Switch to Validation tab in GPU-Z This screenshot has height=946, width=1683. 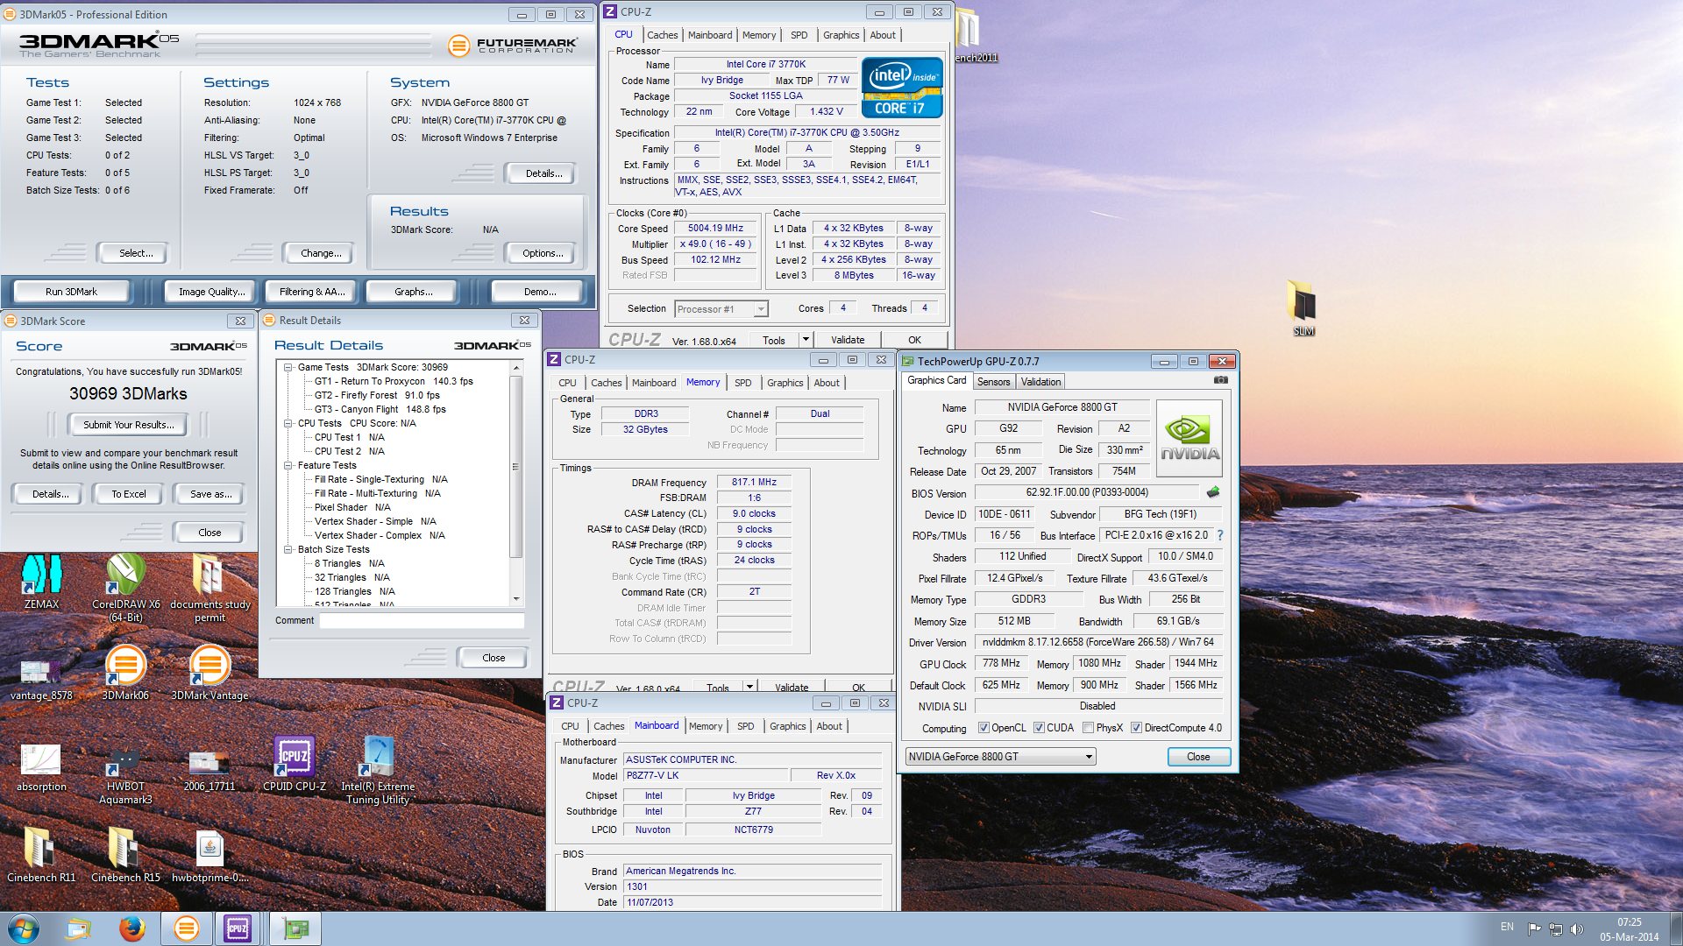point(1040,382)
